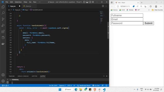The width and height of the screenshot is (164, 92).
Task: Start Go Live server
Action: coord(96,85)
